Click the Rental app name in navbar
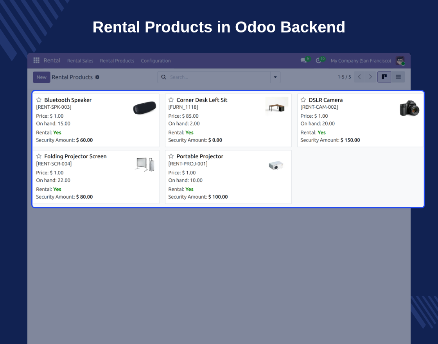Viewport: 438px width, 344px height. tap(52, 60)
